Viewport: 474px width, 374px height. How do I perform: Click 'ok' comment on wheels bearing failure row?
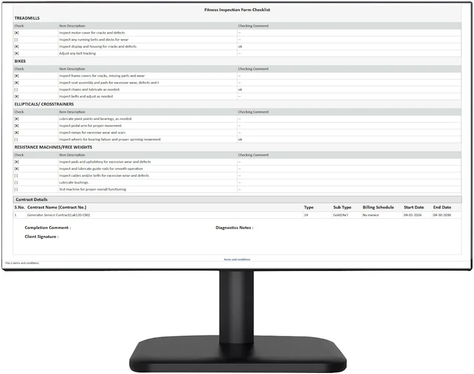click(x=240, y=139)
